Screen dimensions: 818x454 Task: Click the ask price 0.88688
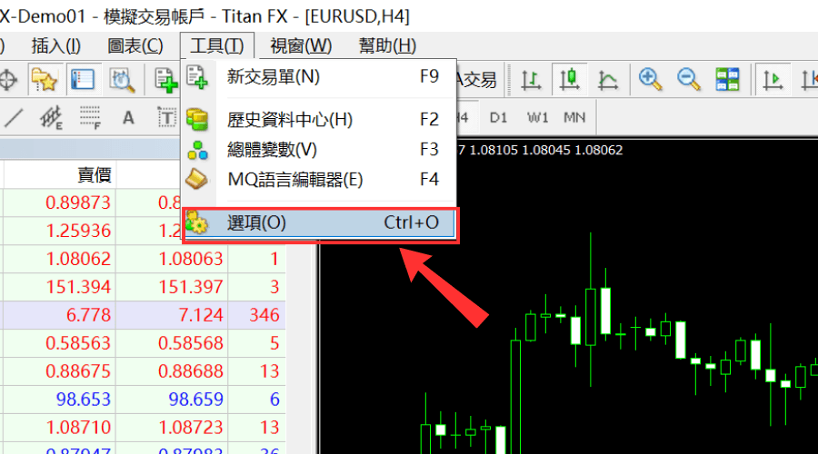pos(191,371)
